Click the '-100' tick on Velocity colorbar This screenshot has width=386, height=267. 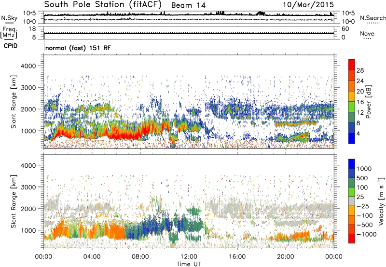[365, 215]
